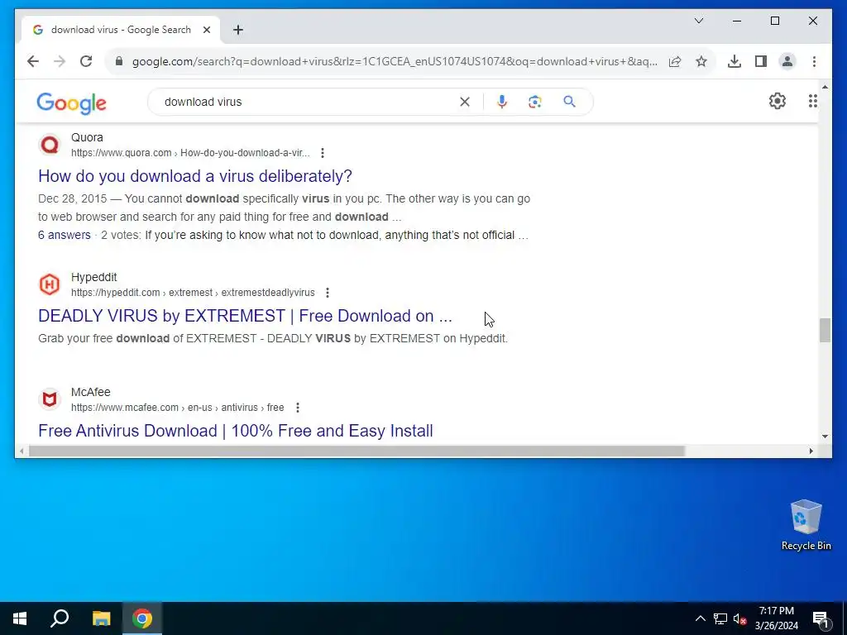Open the more options menu for Hypeddit result
The height and width of the screenshot is (635, 847).
pos(328,293)
